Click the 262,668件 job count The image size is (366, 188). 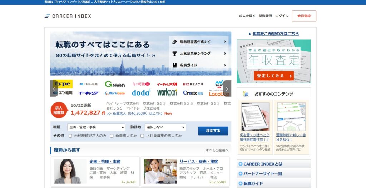218,182
